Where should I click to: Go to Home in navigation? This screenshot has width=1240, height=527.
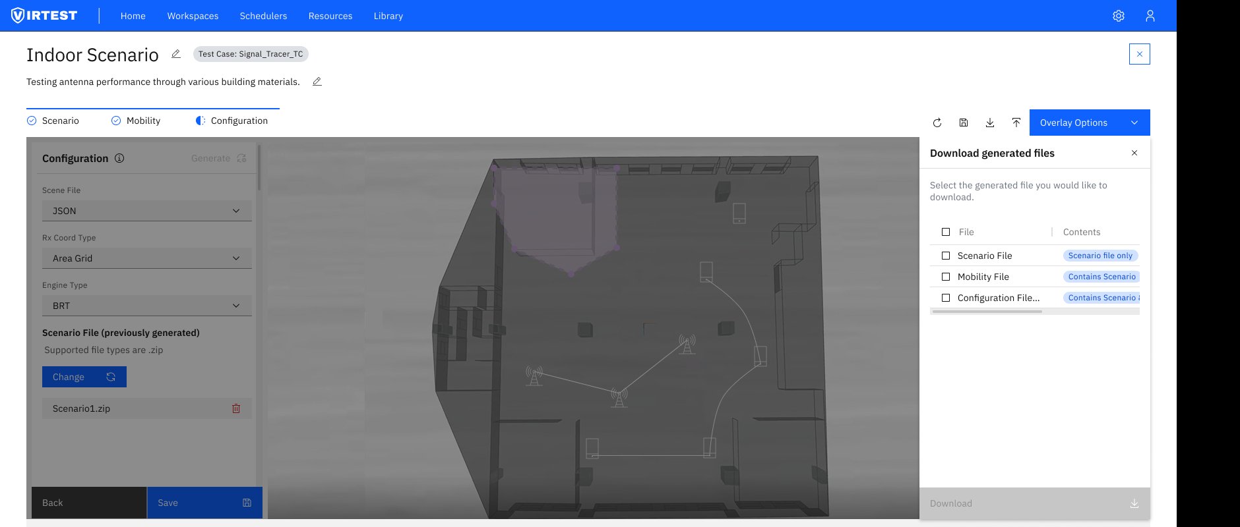(133, 16)
